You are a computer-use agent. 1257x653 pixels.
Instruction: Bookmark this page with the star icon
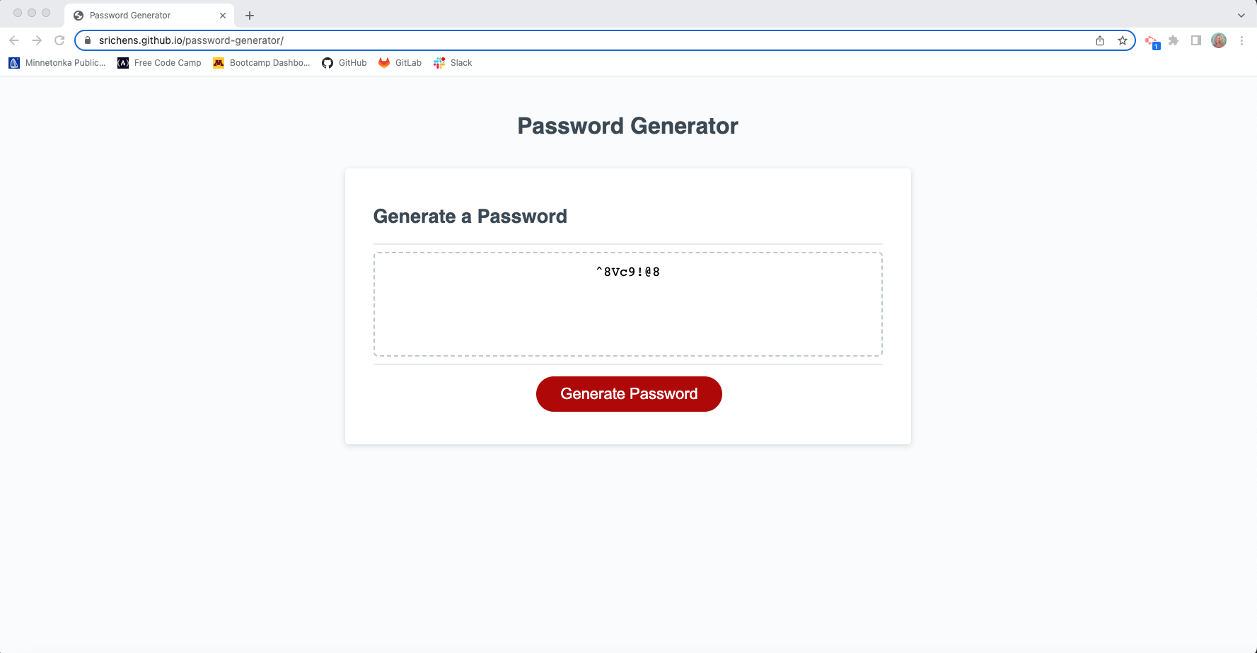[1123, 40]
